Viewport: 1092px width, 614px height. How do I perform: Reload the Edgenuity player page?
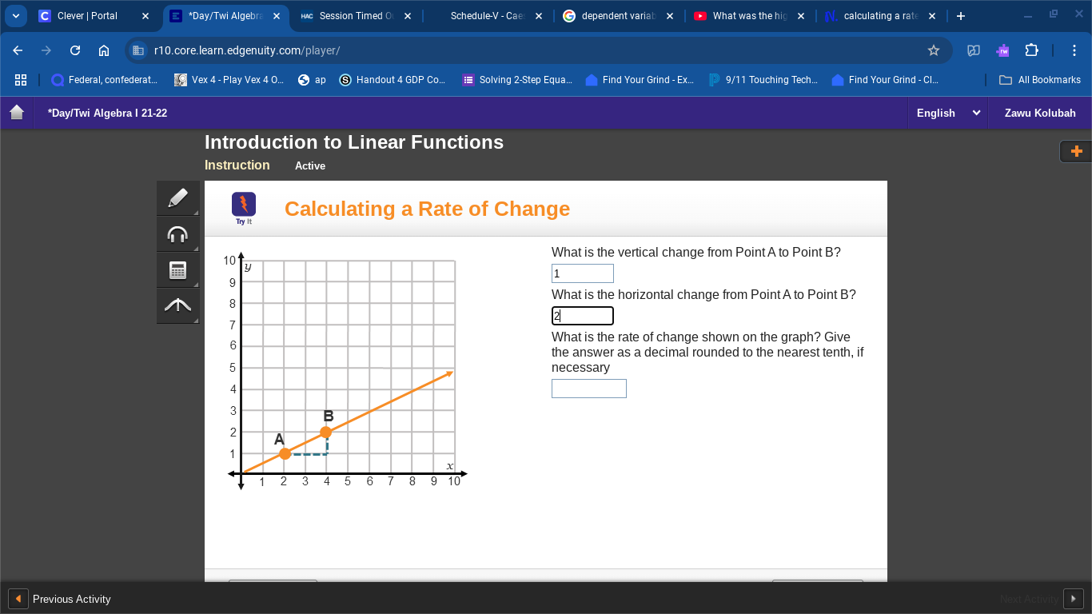pos(74,50)
